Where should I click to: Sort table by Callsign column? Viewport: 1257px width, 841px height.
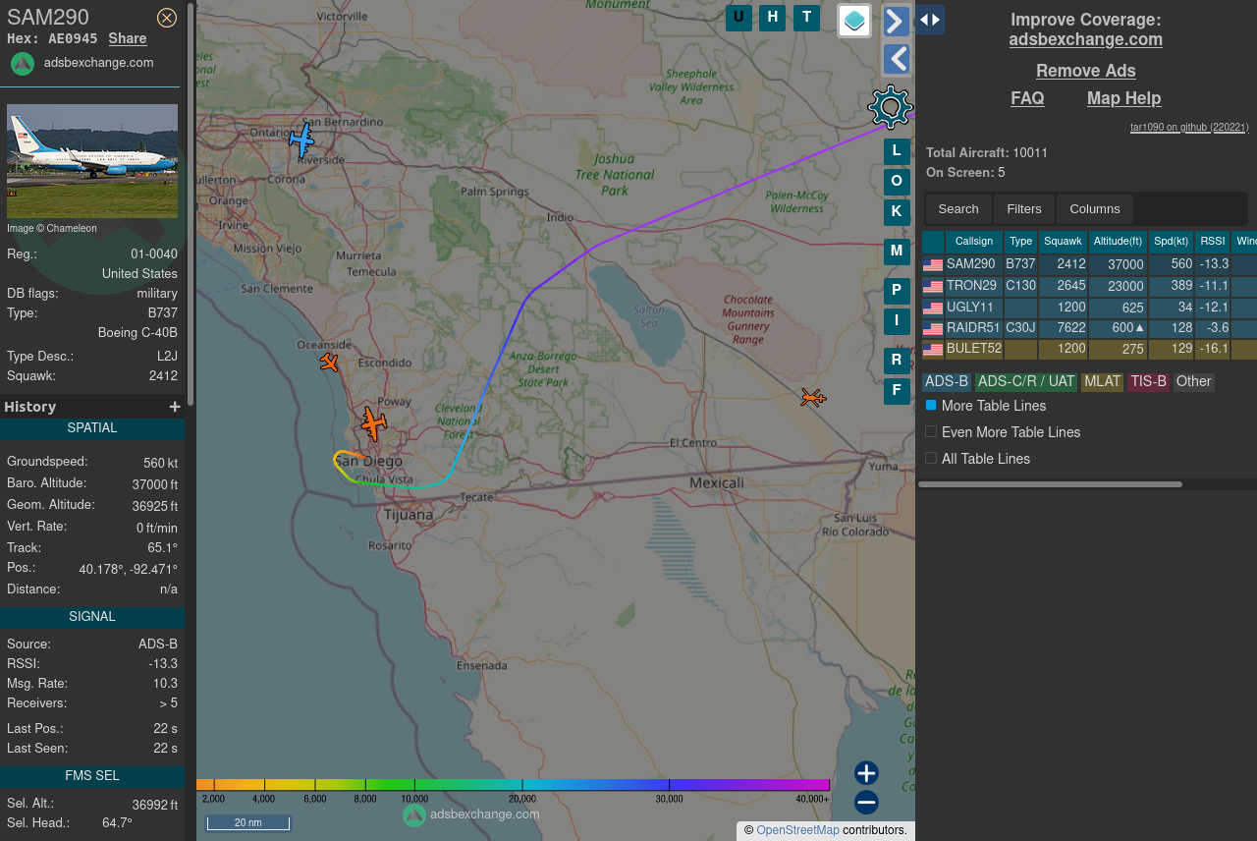(974, 242)
